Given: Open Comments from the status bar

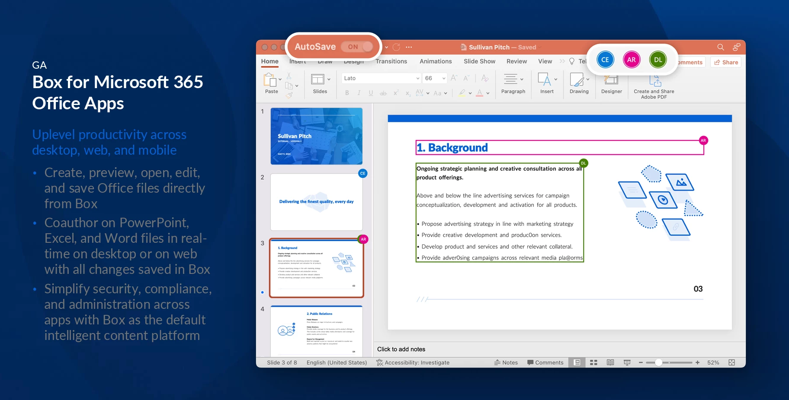Looking at the screenshot, I should [545, 362].
